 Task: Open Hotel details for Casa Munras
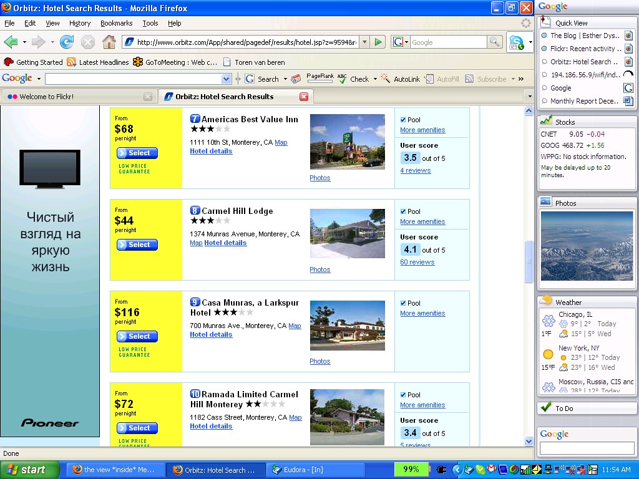(211, 334)
